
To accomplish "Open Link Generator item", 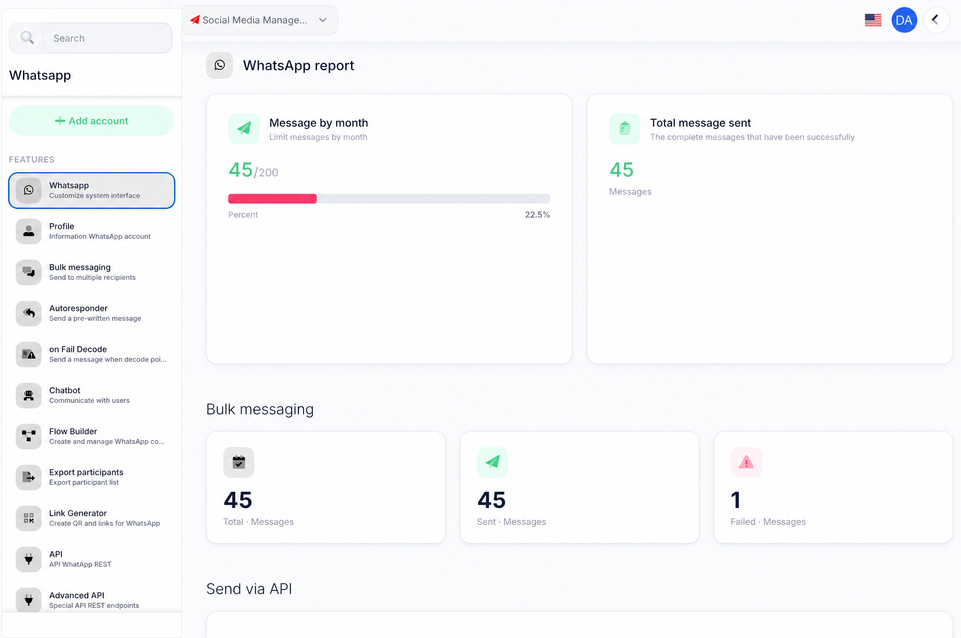I will pyautogui.click(x=92, y=518).
